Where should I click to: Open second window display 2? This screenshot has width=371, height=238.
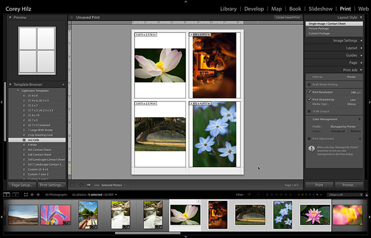pos(16,195)
